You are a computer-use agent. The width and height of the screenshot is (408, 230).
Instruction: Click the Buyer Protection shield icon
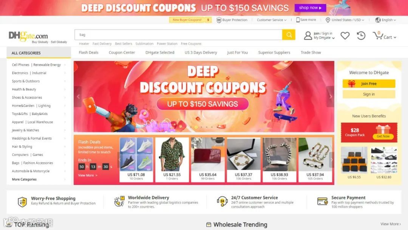coord(219,20)
